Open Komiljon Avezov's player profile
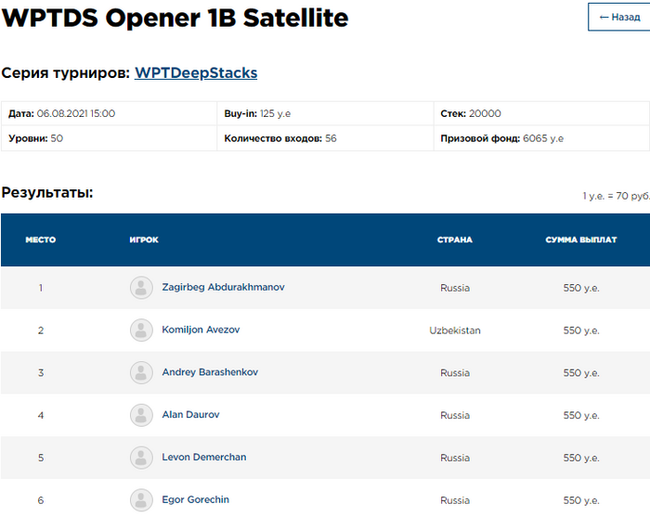 coord(201,330)
